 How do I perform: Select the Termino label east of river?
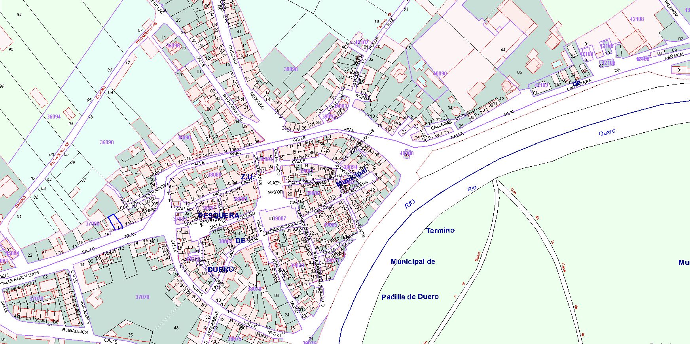[x=440, y=230]
